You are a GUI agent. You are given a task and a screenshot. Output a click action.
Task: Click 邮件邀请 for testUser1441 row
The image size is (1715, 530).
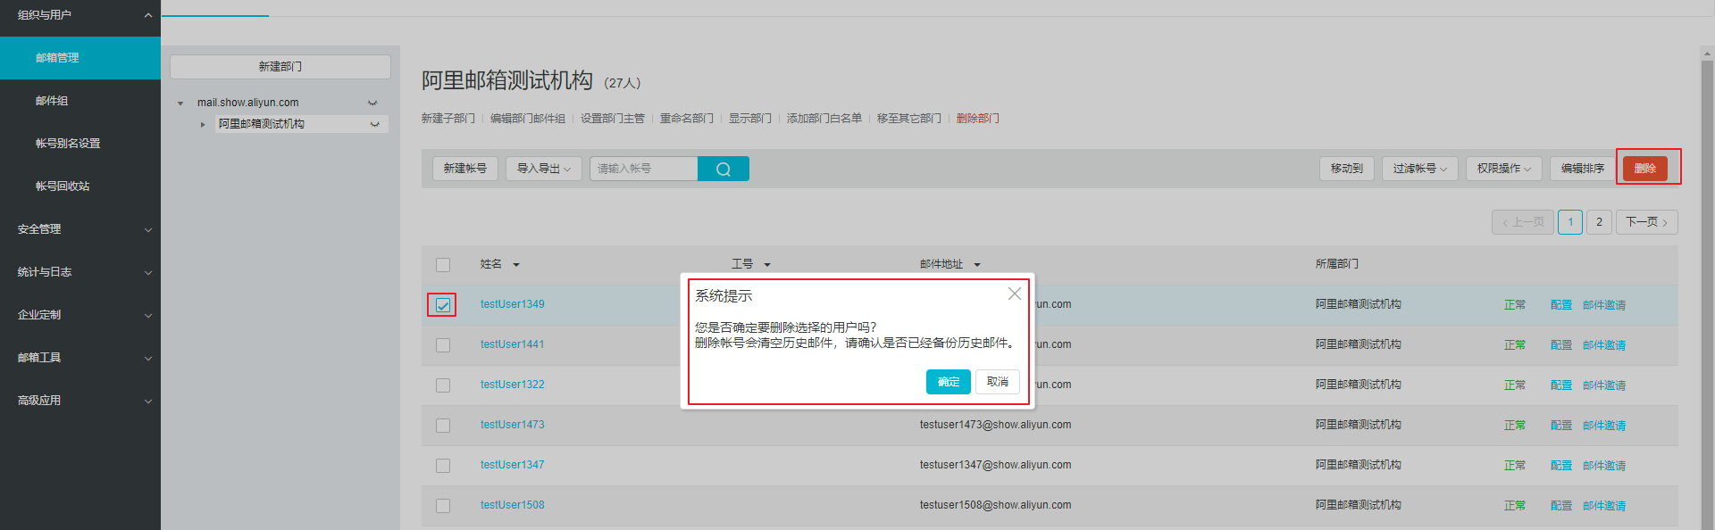(x=1604, y=345)
